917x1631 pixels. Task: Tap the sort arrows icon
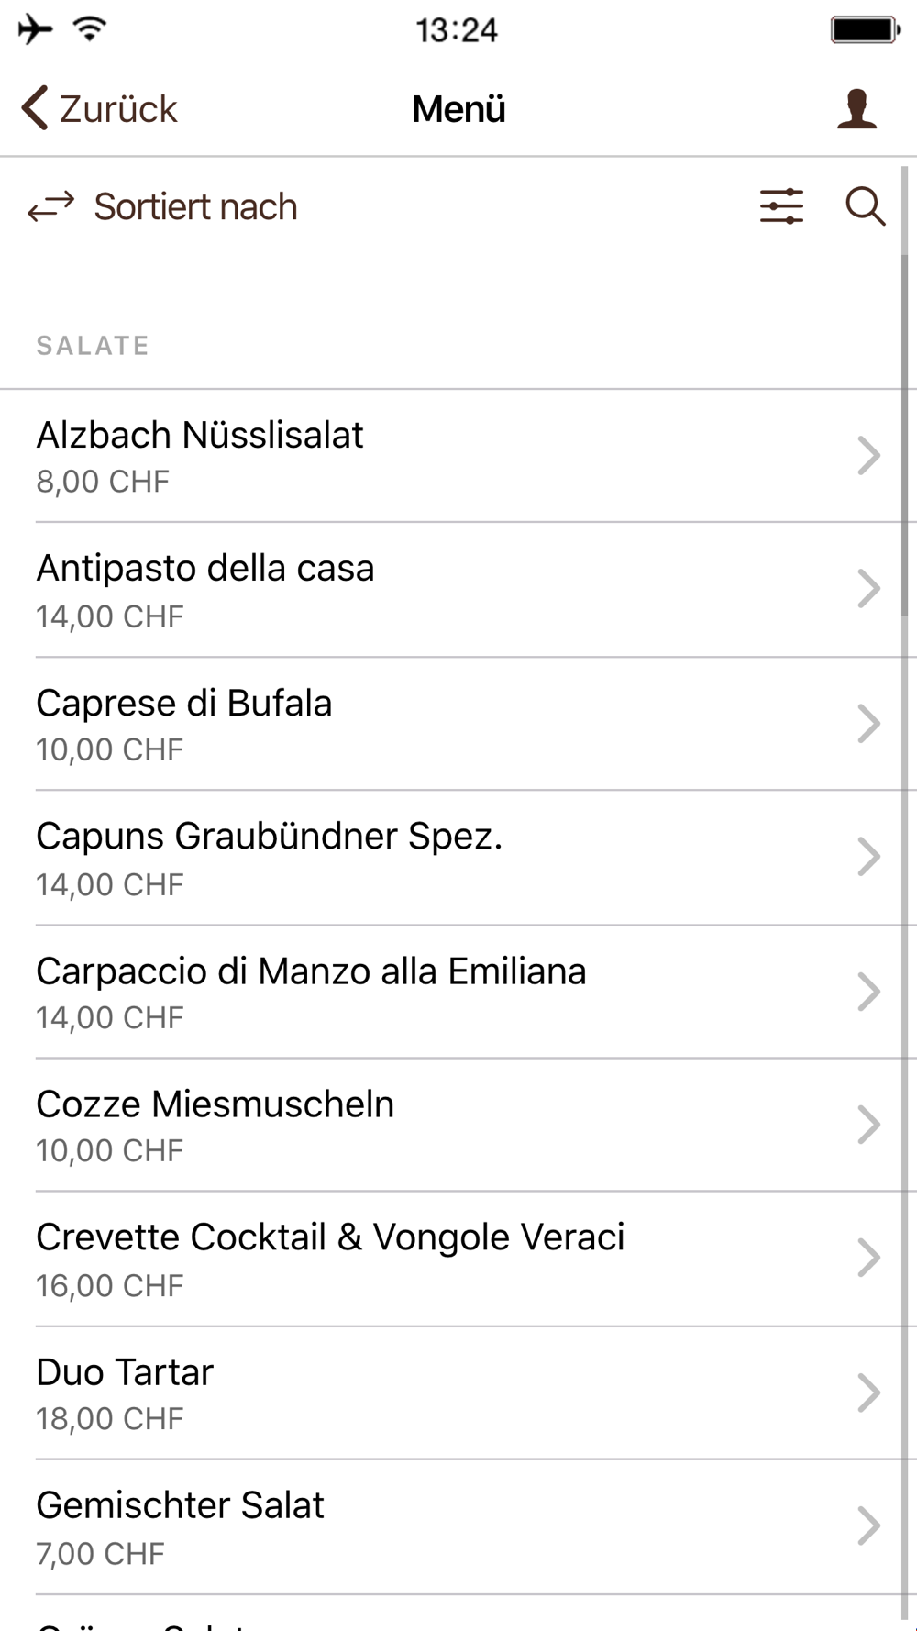tap(50, 207)
